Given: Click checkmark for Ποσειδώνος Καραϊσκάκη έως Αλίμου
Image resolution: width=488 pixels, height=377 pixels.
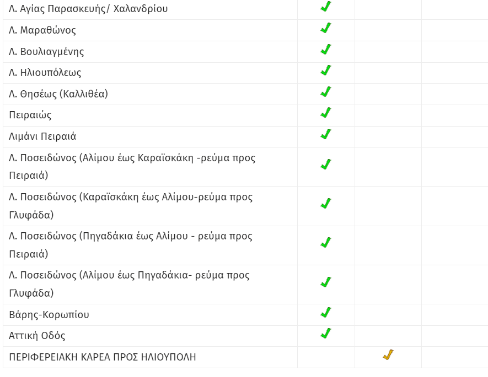Looking at the screenshot, I should click(326, 204).
